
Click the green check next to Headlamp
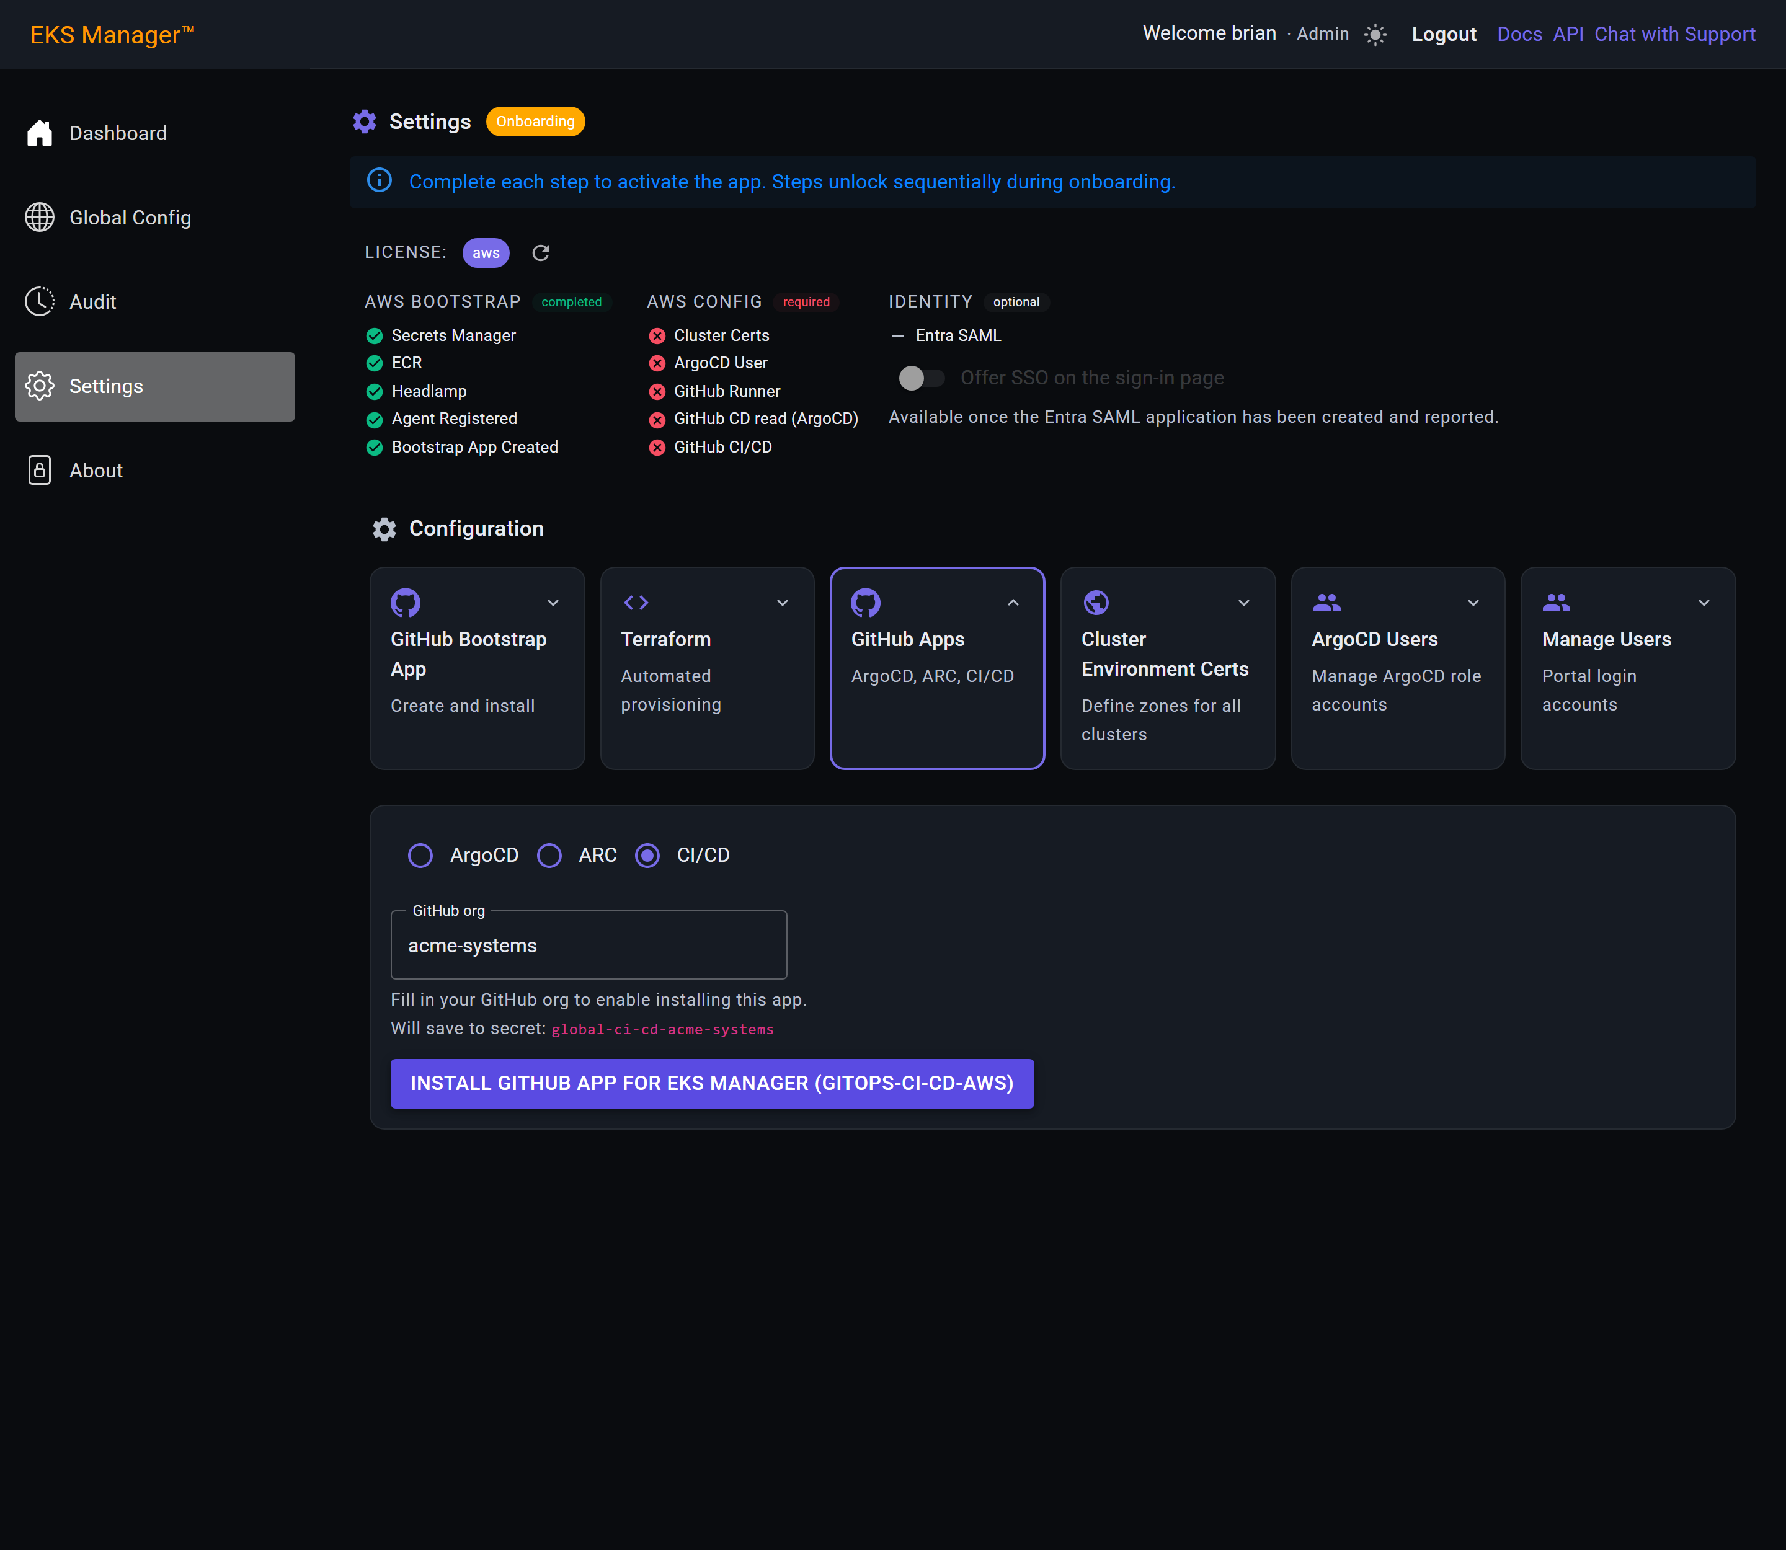[x=375, y=392]
